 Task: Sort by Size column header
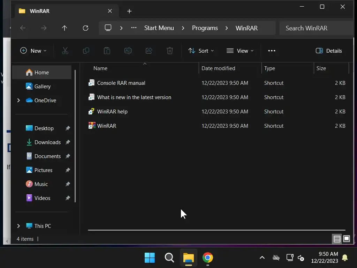click(321, 68)
